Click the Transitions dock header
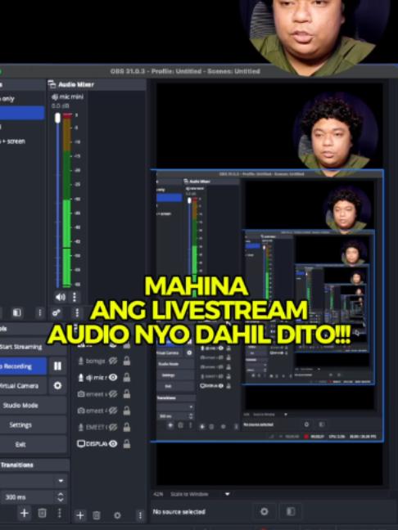This screenshot has width=398, height=530. tap(34, 465)
